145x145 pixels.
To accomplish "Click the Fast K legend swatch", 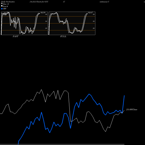I will pos(2,6).
